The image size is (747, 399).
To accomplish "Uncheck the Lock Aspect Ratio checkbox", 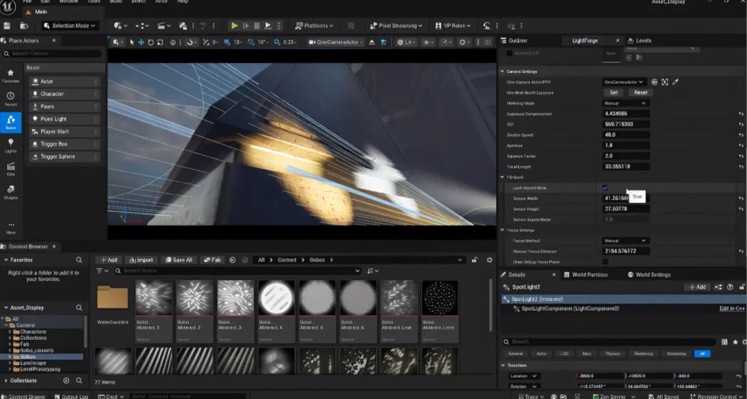I will [605, 188].
